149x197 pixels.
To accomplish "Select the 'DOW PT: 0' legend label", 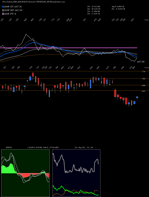I will [10, 14].
